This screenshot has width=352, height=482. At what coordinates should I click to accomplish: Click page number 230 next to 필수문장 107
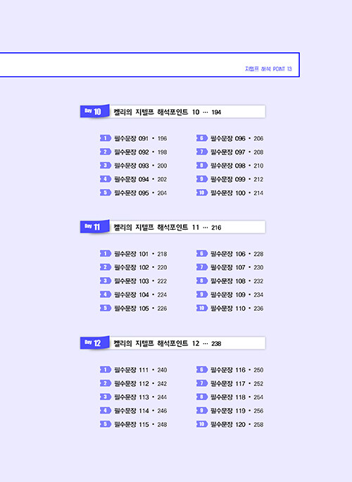click(258, 268)
